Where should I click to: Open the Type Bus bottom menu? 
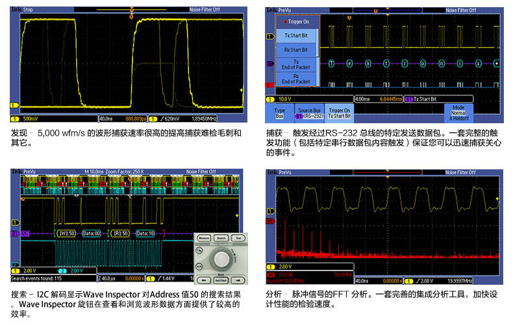[280, 113]
